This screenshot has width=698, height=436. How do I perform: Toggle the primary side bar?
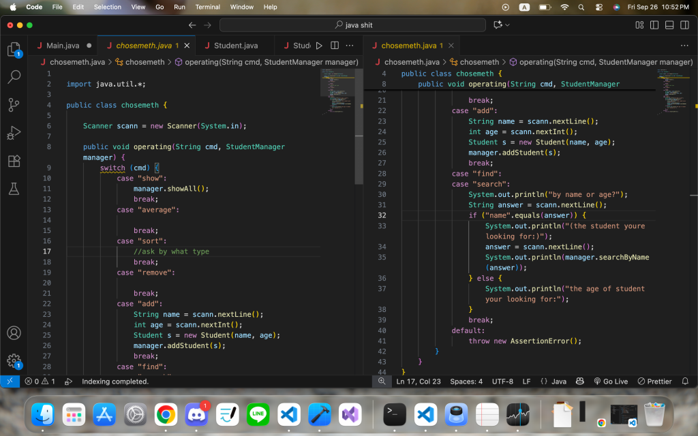coord(654,25)
